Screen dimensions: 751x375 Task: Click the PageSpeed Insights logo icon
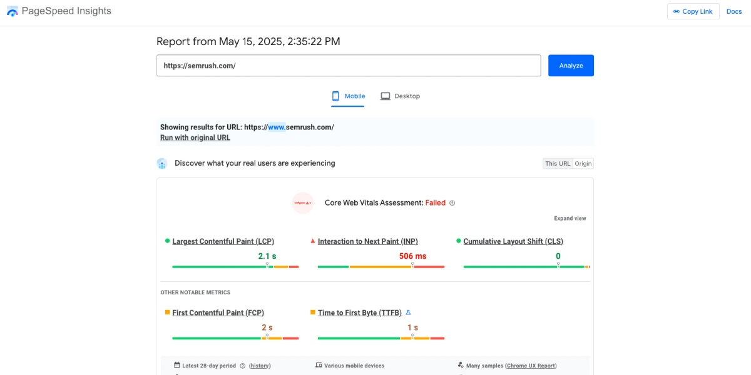[13, 11]
